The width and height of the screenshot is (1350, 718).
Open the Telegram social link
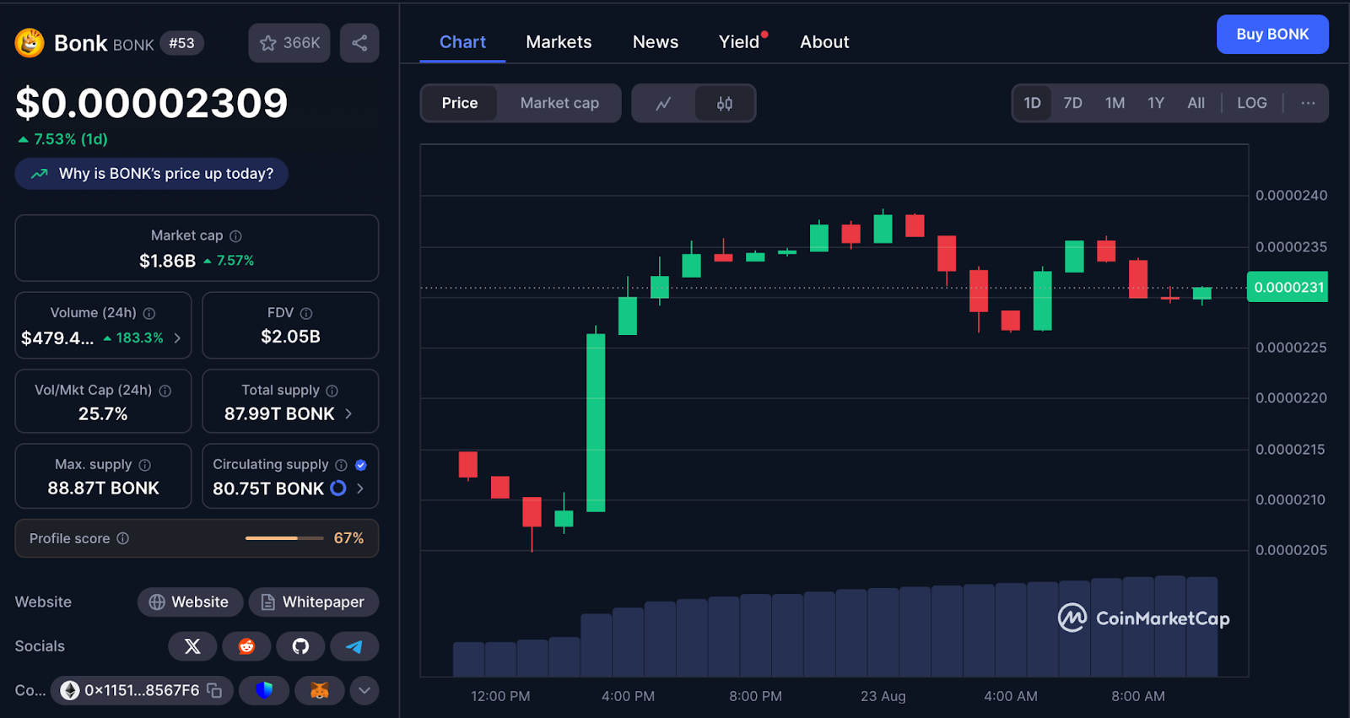pos(354,646)
